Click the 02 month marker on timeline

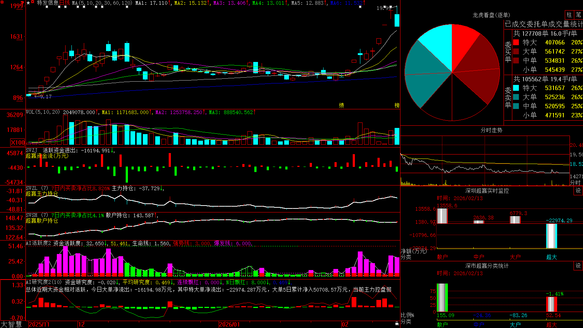click(x=345, y=324)
